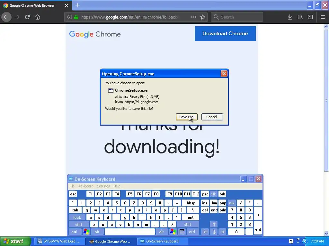
Task: Click the left Windows logo key
Action: 86,232
